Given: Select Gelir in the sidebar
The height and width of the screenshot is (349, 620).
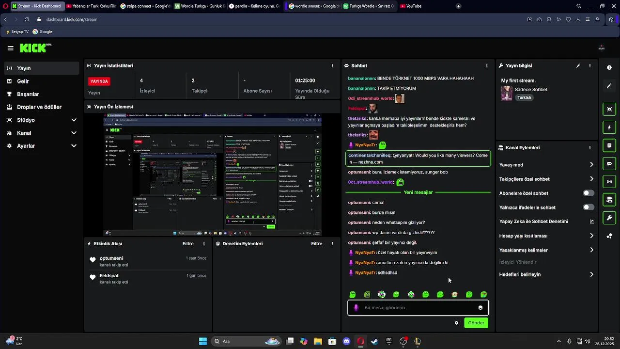Looking at the screenshot, I should pos(42,81).
